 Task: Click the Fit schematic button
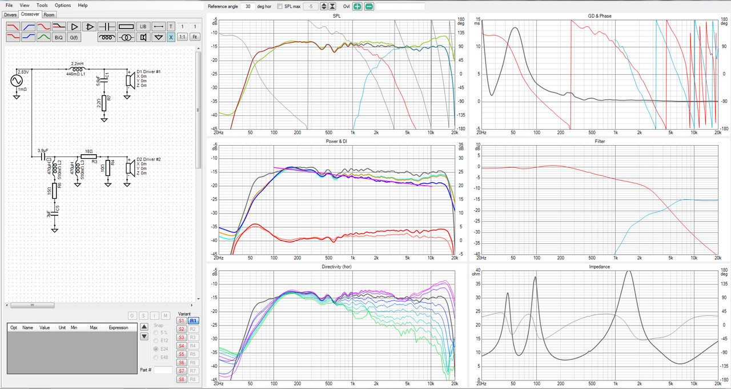[x=195, y=37]
